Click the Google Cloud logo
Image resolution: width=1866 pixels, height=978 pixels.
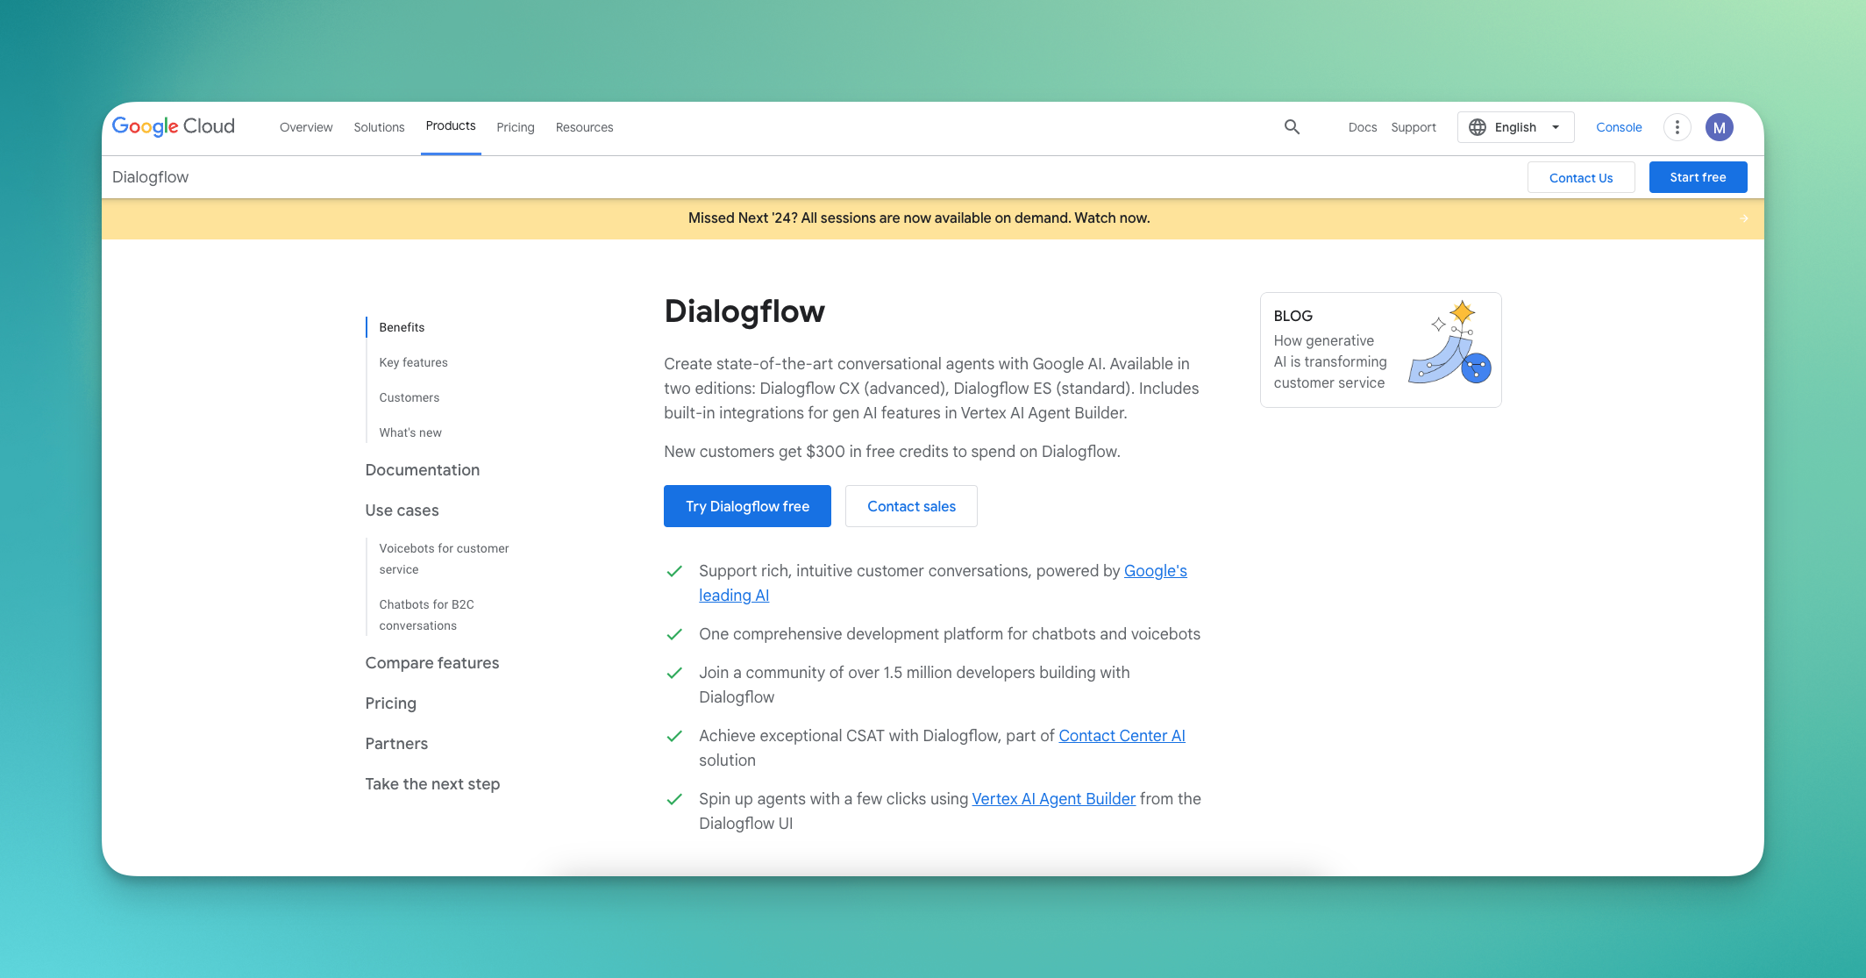tap(174, 126)
